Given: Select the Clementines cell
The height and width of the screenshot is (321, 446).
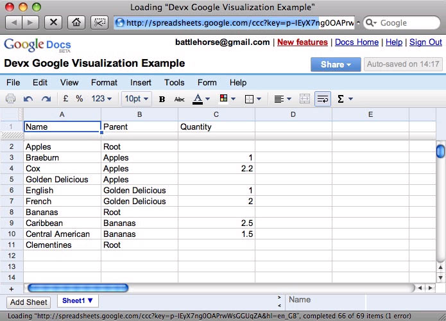Looking at the screenshot, I should tap(62, 245).
